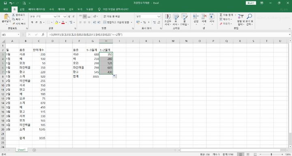Viewport: 292px width, 156px height.
Task: Open the Insert tab
Action: click(x=22, y=9)
